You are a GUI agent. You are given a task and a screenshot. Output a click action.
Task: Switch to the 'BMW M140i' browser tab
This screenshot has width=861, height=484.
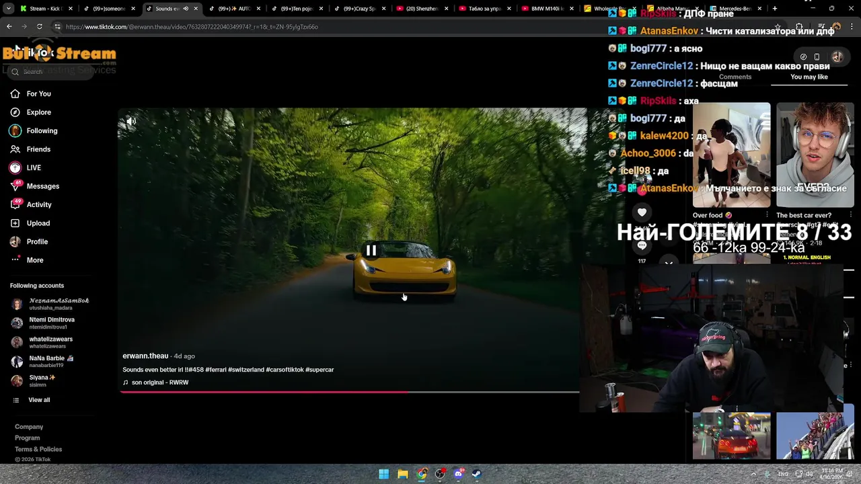click(x=546, y=9)
